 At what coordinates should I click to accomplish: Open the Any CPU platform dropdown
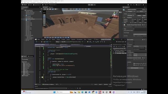coord(65,42)
